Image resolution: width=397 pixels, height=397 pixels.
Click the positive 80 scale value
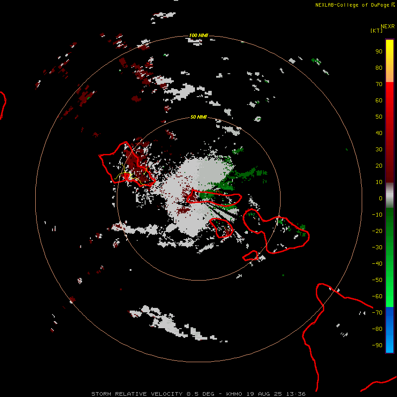point(379,67)
